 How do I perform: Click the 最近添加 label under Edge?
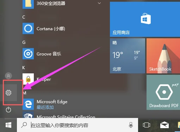(45, 107)
